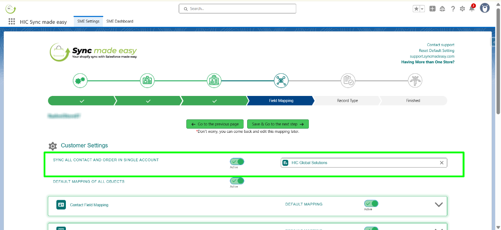
Task: Click the Record Type step circle icon
Action: click(x=348, y=80)
